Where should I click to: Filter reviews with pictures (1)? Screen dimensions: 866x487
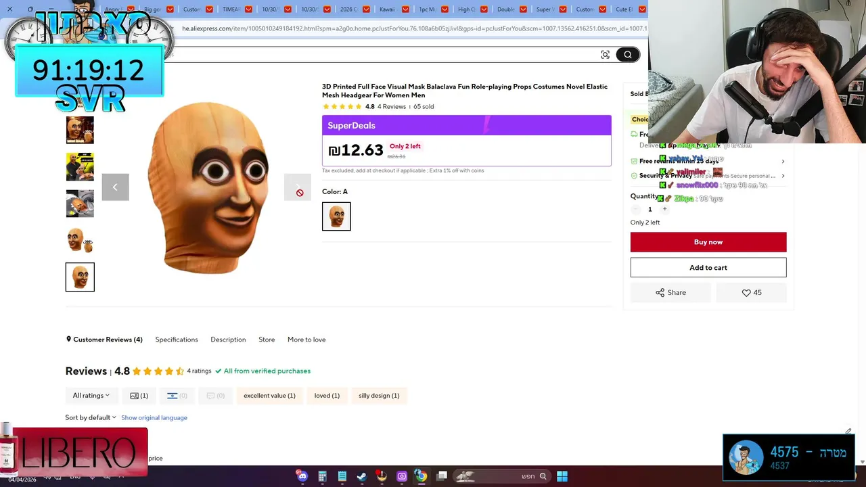(139, 396)
